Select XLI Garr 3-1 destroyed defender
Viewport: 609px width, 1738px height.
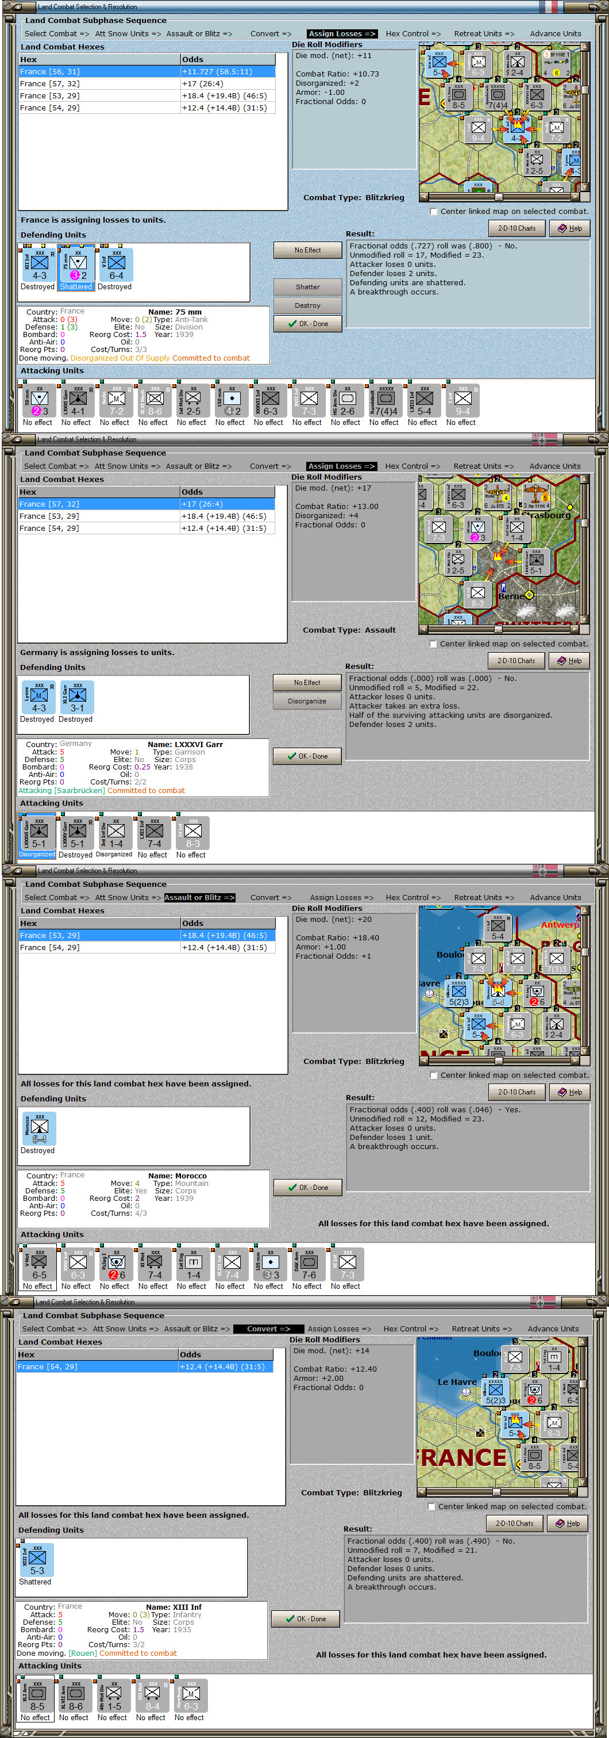tap(78, 698)
